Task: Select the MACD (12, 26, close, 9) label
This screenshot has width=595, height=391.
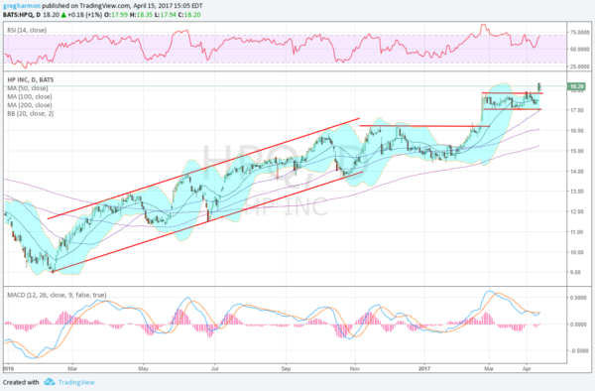Action: pyautogui.click(x=57, y=295)
